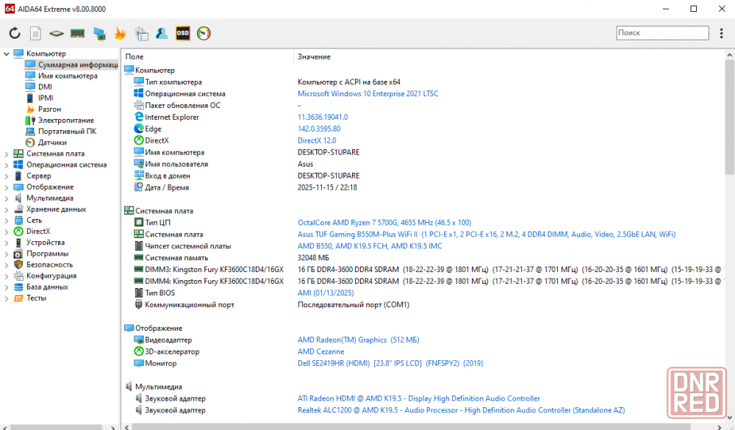The height and width of the screenshot is (430, 735).
Task: Open the Report document icon
Action: pyautogui.click(x=35, y=33)
